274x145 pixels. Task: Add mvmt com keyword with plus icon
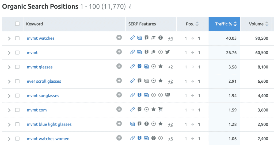pyautogui.click(x=119, y=109)
